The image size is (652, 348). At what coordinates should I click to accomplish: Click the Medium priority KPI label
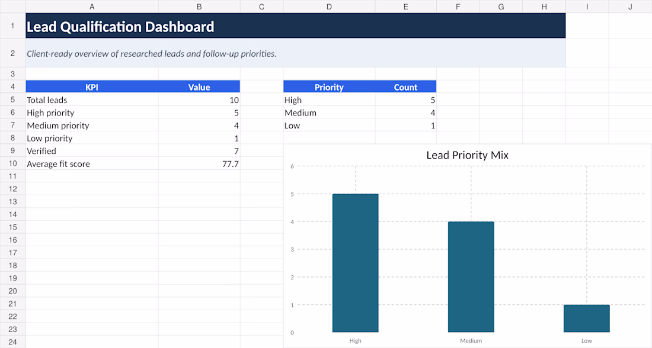pos(92,125)
